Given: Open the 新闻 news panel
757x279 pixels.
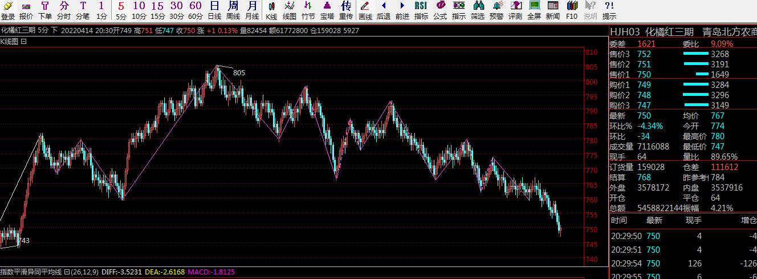Looking at the screenshot, I should coord(553,10).
